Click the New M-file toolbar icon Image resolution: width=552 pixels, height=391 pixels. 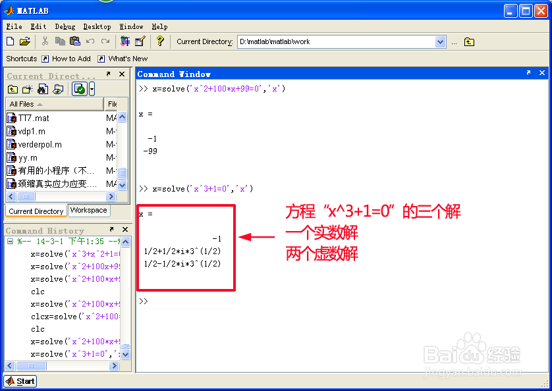(x=10, y=41)
